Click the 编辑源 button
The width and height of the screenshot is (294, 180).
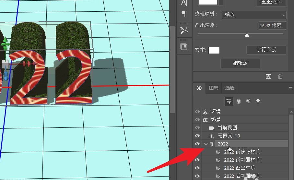pos(240,63)
